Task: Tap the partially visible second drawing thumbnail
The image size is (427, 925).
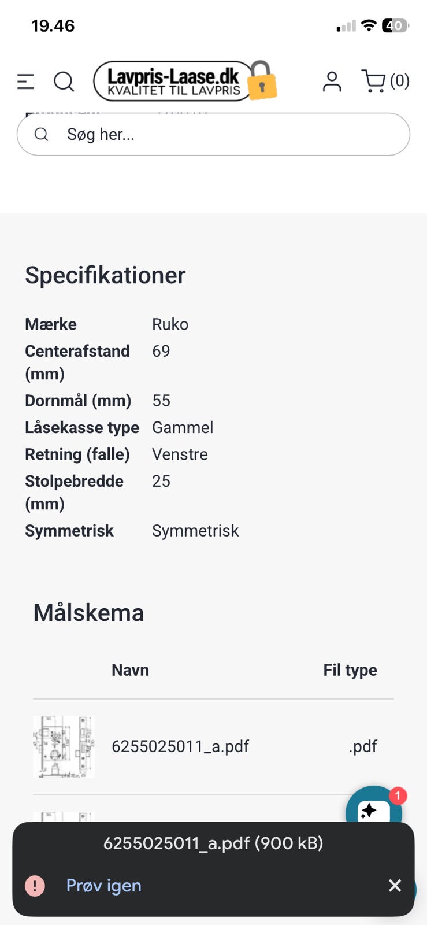Action: [62, 816]
